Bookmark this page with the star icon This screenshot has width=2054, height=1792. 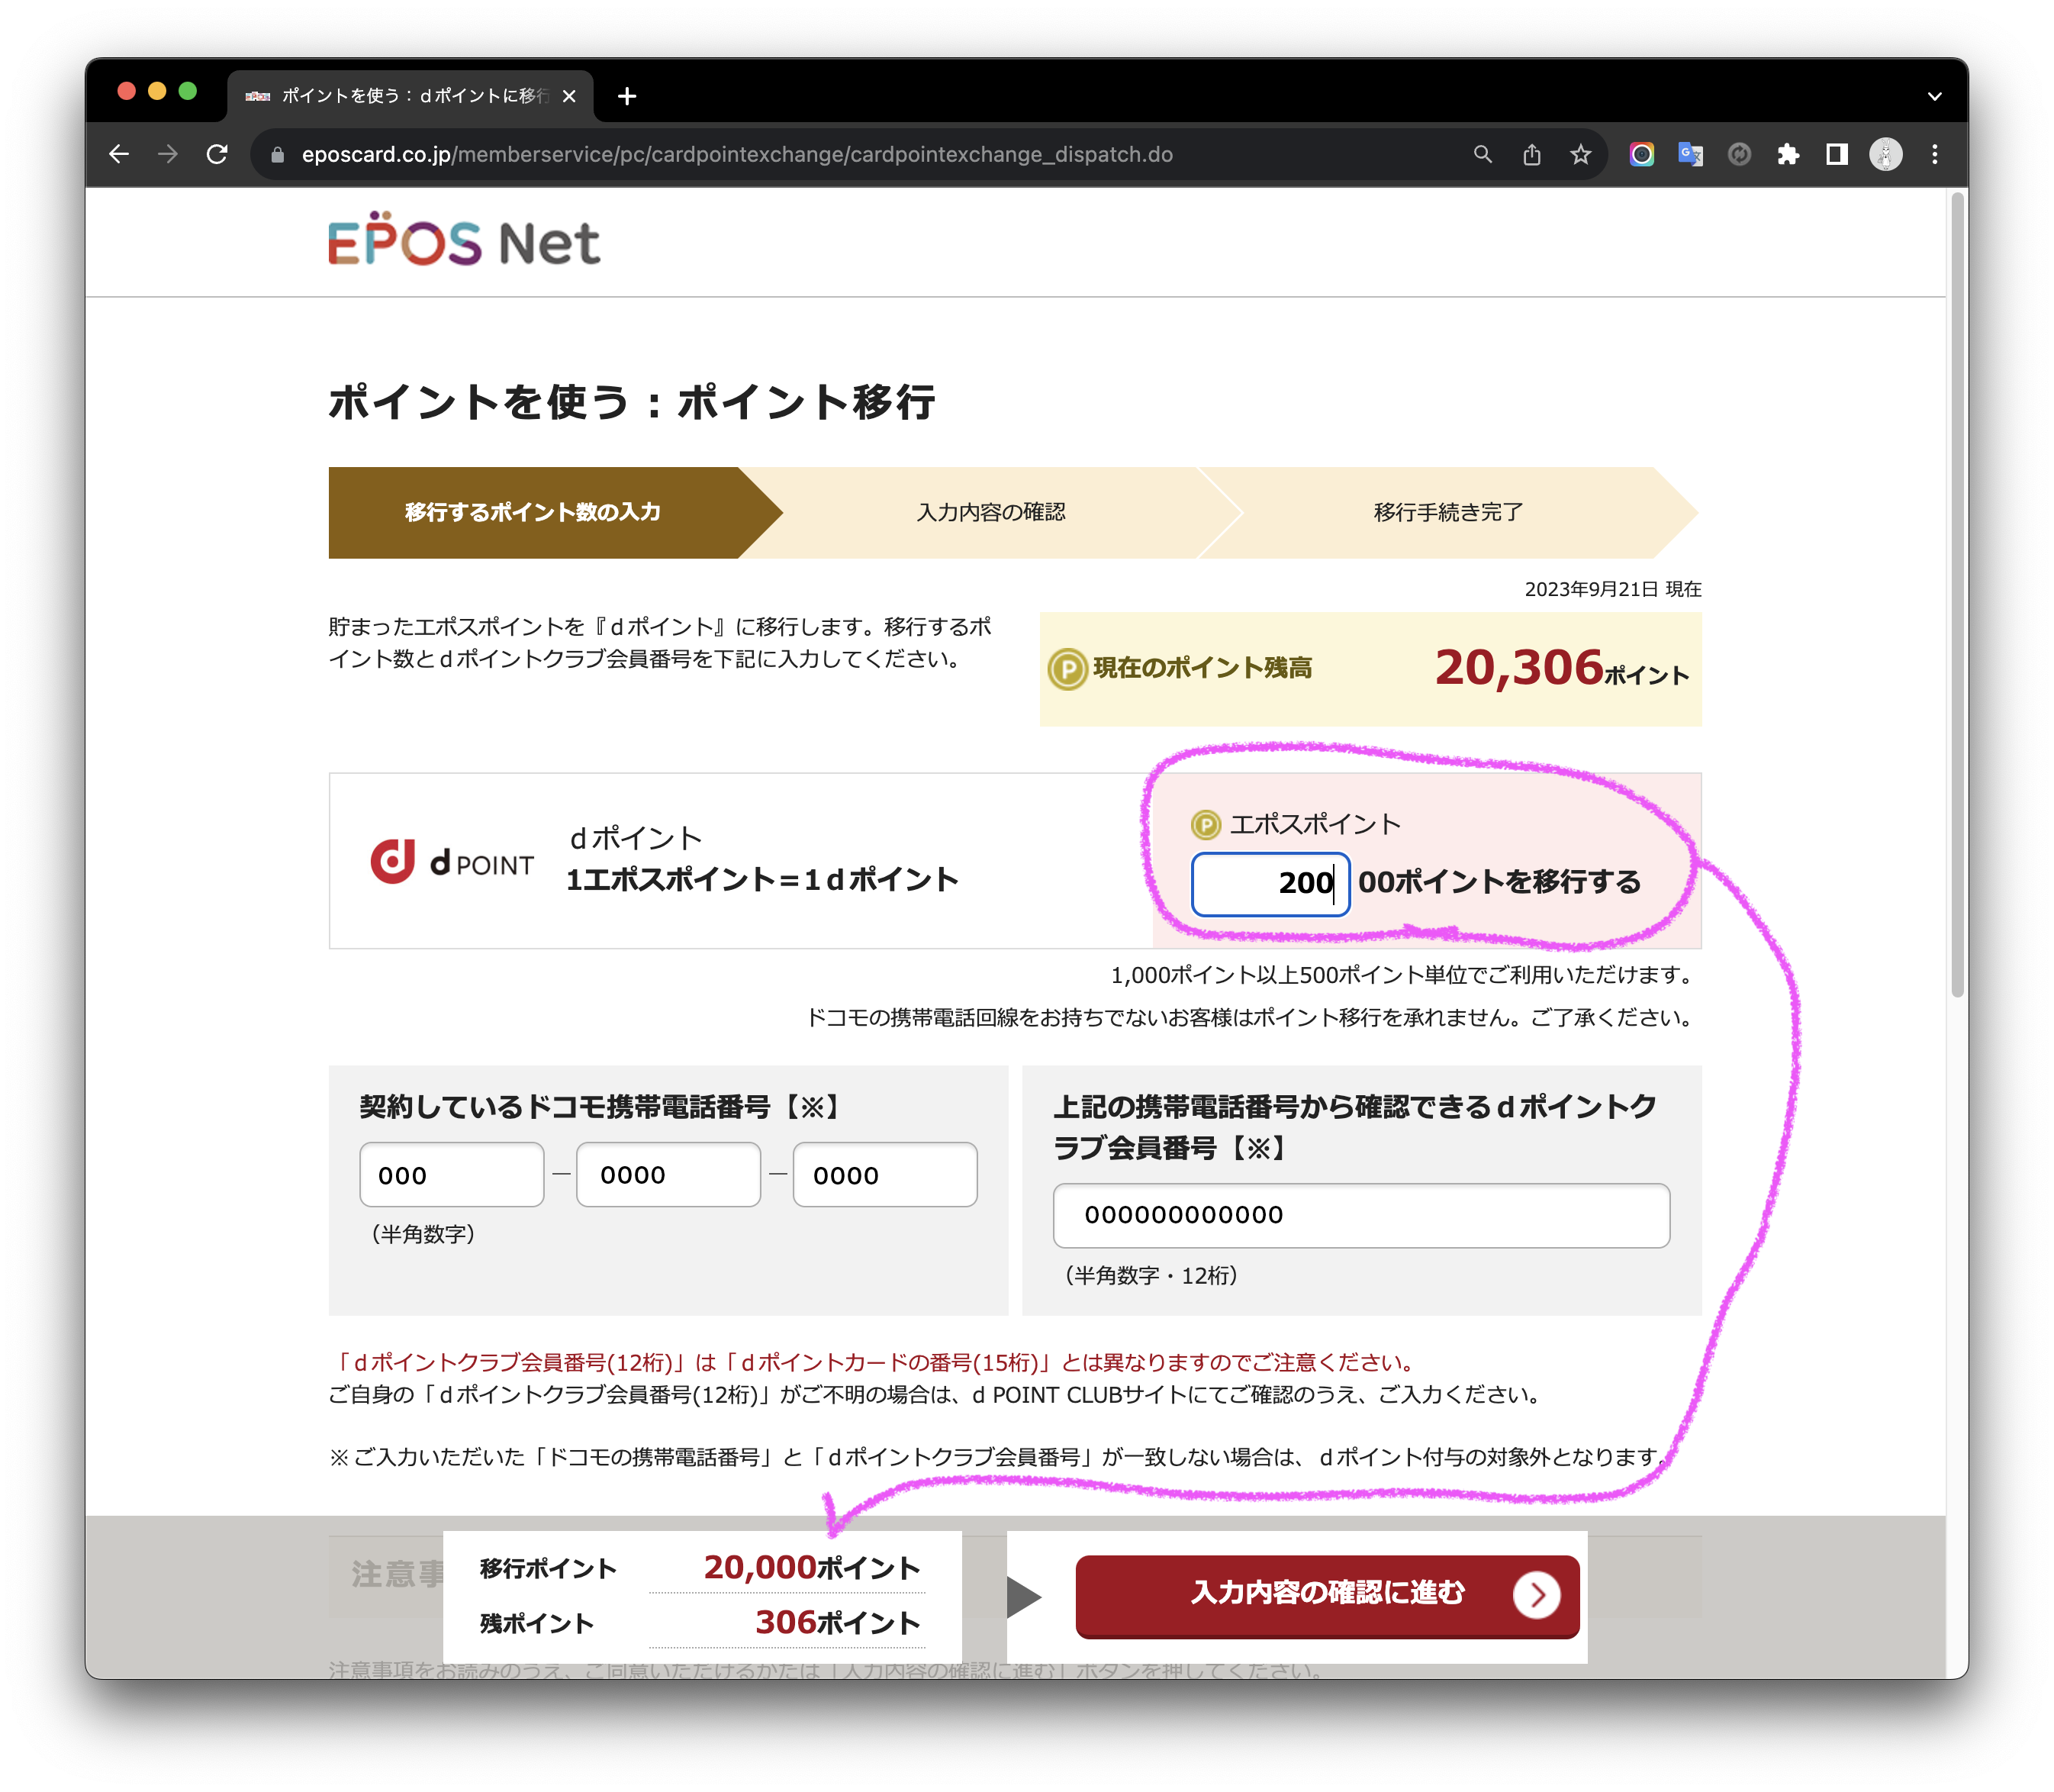click(1580, 154)
